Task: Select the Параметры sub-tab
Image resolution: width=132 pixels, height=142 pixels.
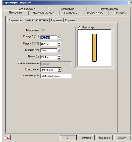Action: (15, 20)
